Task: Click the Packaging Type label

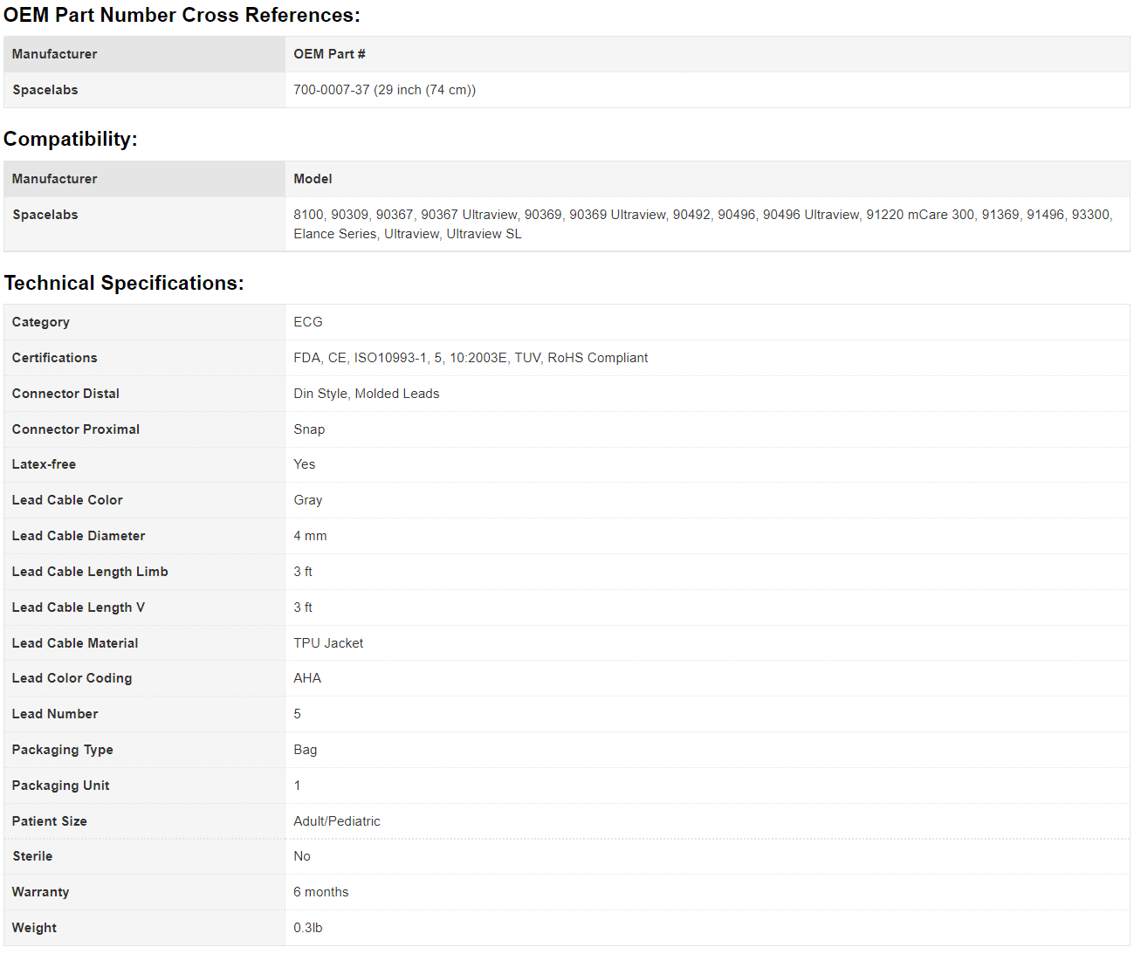Action: point(63,750)
